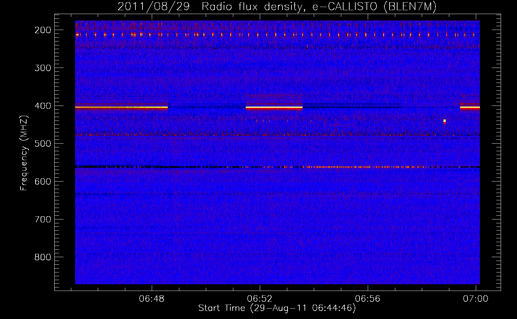Screen dimensions: 517x319
Task: Click the 400 frequency tick label
Action: pyautogui.click(x=43, y=106)
